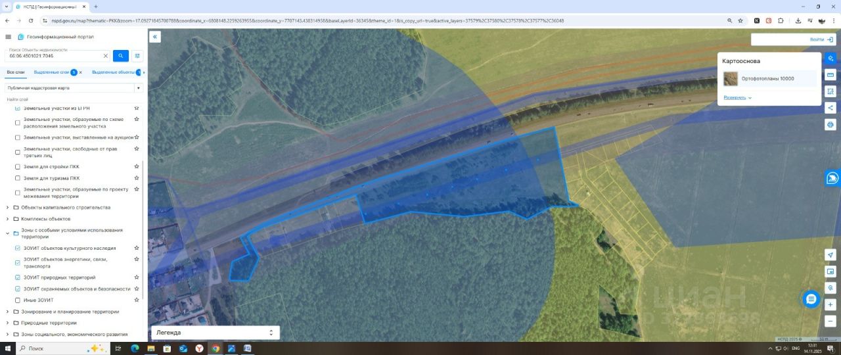
Task: Click the Войти login button
Action: 817,39
